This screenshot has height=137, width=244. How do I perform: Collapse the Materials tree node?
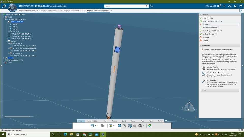(x=7, y=41)
